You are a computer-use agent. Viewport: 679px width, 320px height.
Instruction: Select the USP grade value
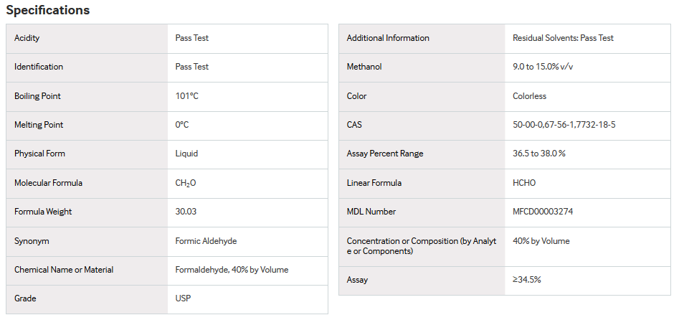point(183,298)
